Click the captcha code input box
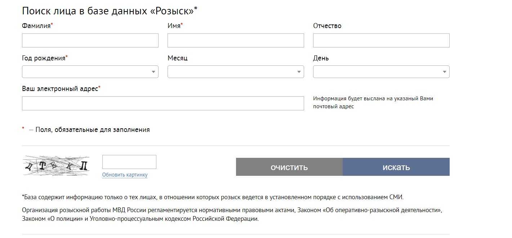This screenshot has height=238, width=512. [x=129, y=162]
